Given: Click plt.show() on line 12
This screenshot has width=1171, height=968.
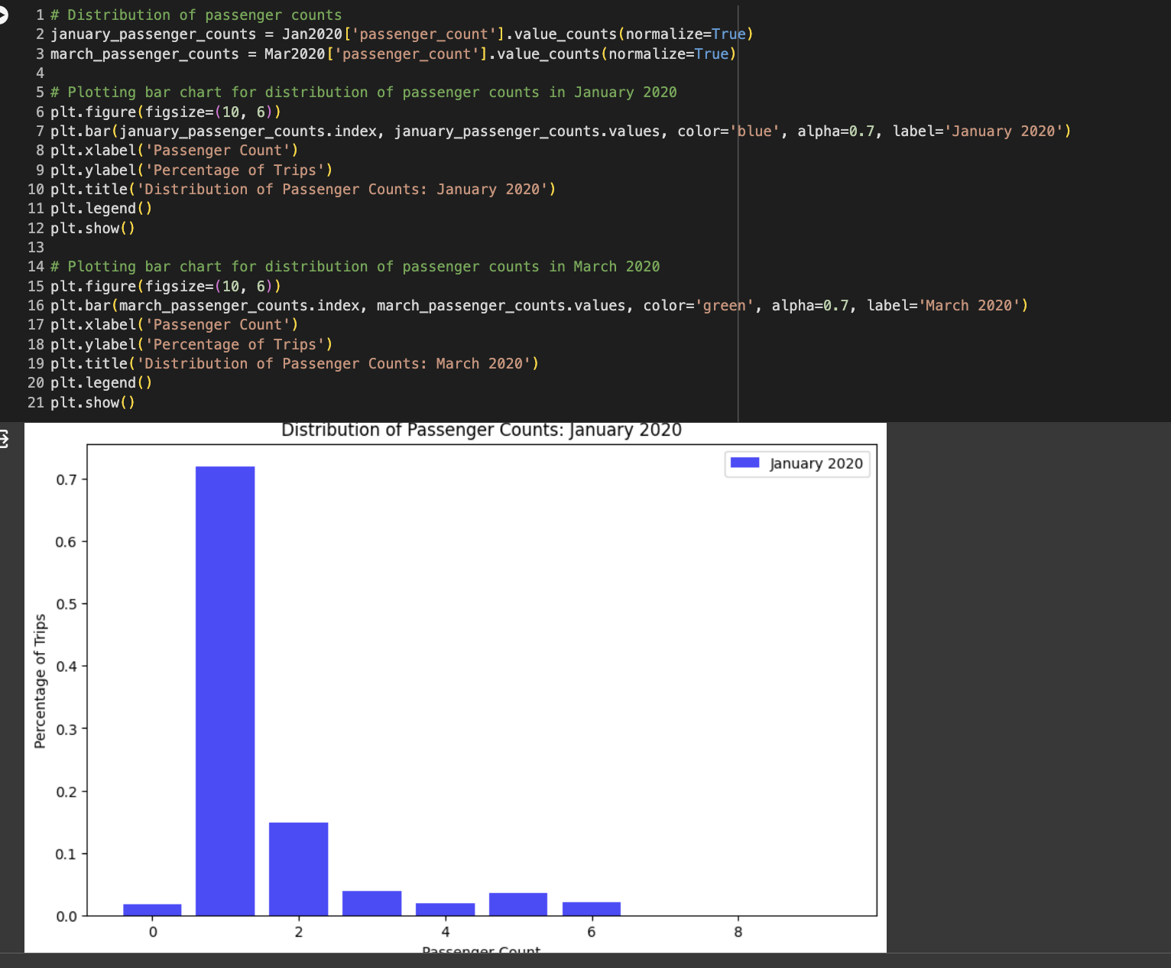Looking at the screenshot, I should pos(92,229).
